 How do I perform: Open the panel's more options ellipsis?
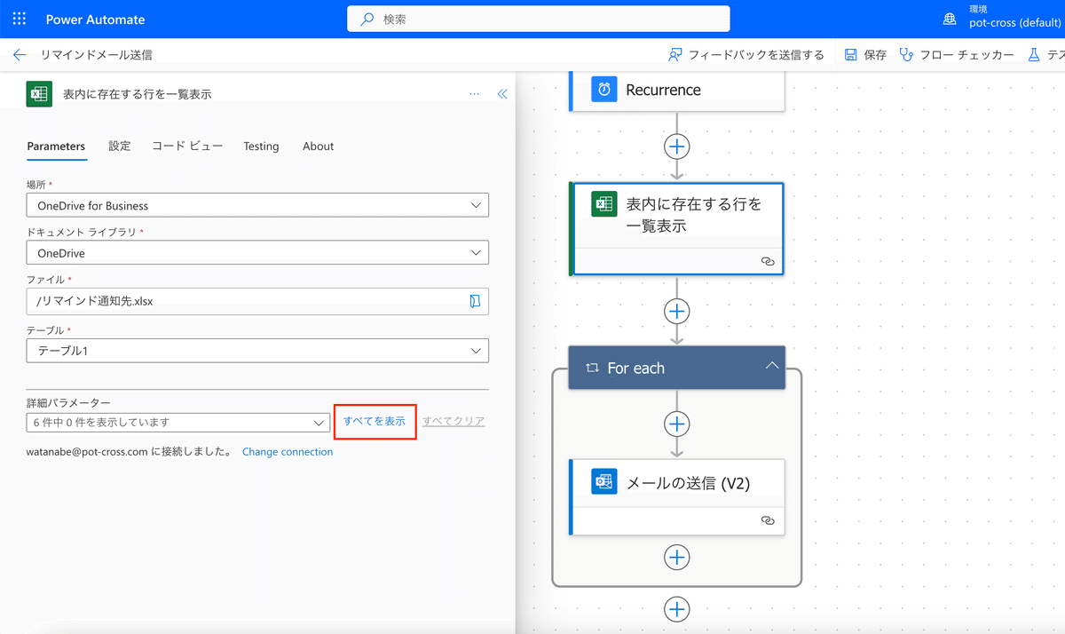pos(474,93)
